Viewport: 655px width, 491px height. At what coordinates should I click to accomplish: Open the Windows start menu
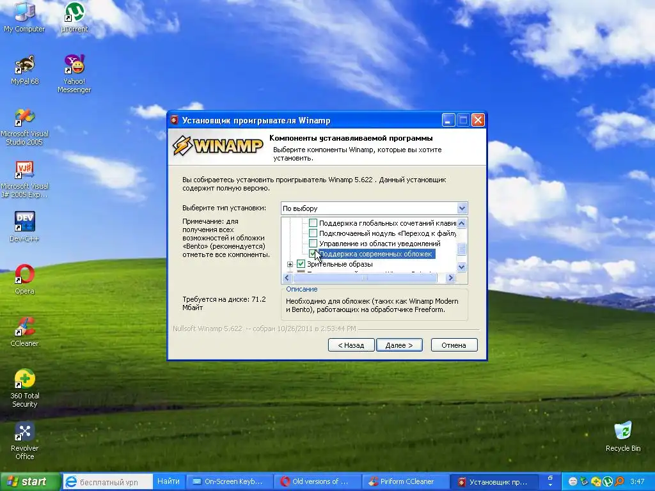point(30,482)
